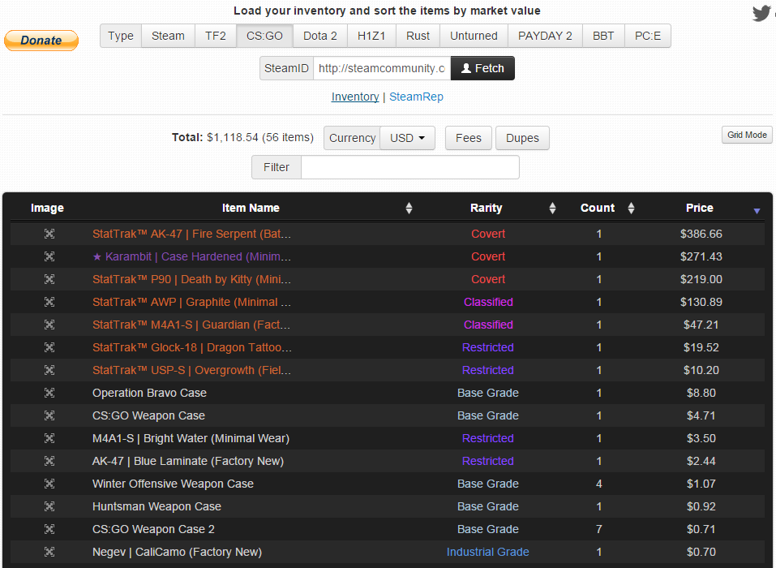Click the Filter text field
776x568 pixels.
[x=410, y=167]
